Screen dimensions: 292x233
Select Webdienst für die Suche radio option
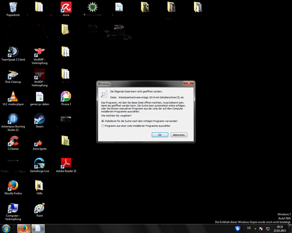coord(102,121)
